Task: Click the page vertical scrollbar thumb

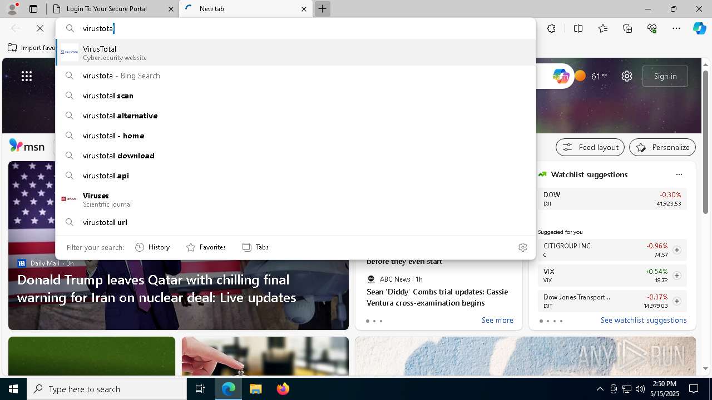Action: click(705, 142)
